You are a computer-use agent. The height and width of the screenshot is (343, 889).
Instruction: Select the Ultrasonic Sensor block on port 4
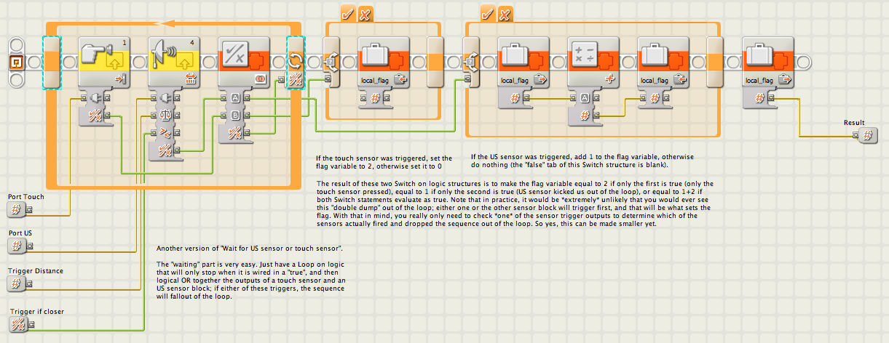pyautogui.click(x=173, y=62)
